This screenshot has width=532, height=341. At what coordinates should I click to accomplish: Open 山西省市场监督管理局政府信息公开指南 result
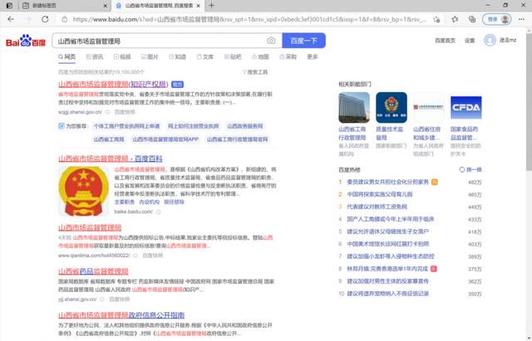(x=121, y=315)
